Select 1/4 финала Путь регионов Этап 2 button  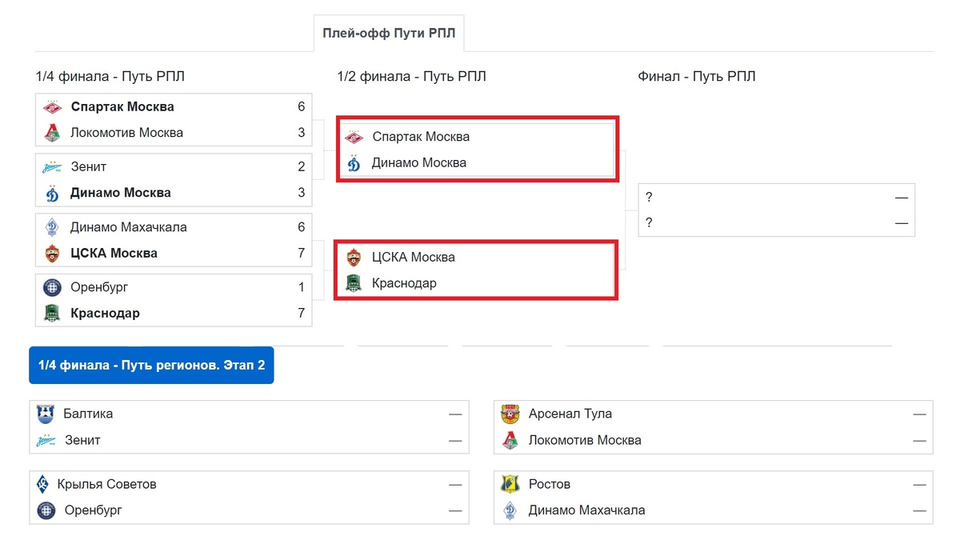tap(151, 365)
